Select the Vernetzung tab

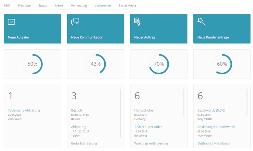click(79, 5)
